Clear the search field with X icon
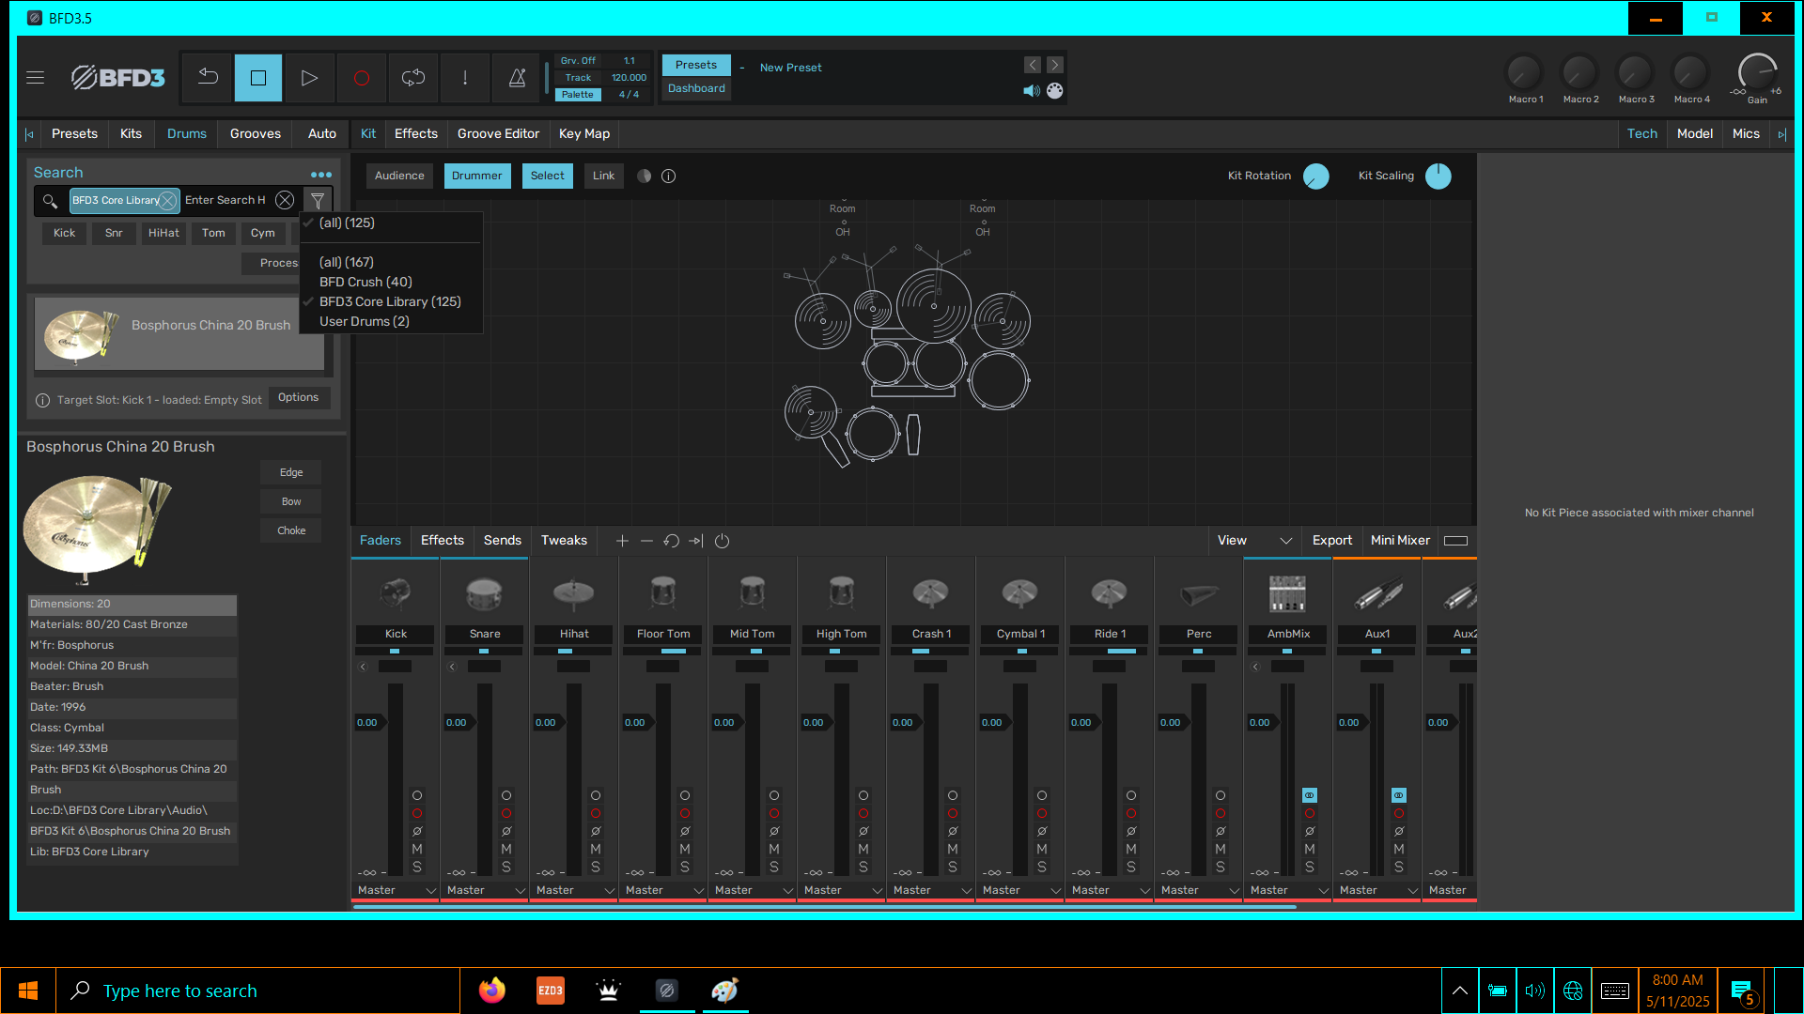Viewport: 1804px width, 1014px height. pos(285,200)
